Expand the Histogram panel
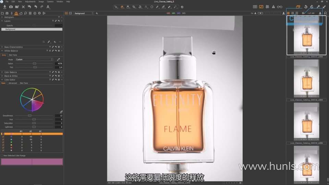329x185 pixels. [2, 17]
